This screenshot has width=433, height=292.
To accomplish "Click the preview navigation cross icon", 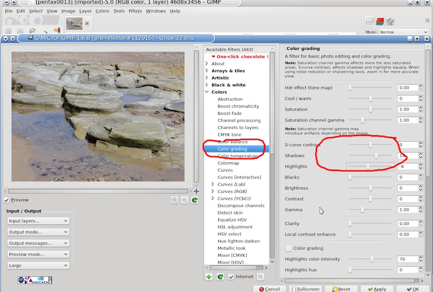I will coord(196,191).
